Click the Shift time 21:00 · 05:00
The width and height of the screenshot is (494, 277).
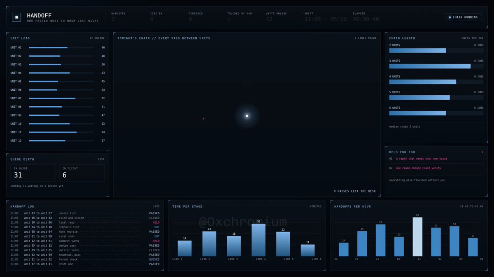tap(325, 19)
